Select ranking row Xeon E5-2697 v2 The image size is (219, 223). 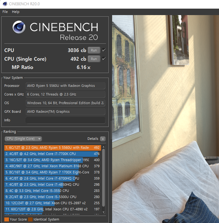click(53, 203)
